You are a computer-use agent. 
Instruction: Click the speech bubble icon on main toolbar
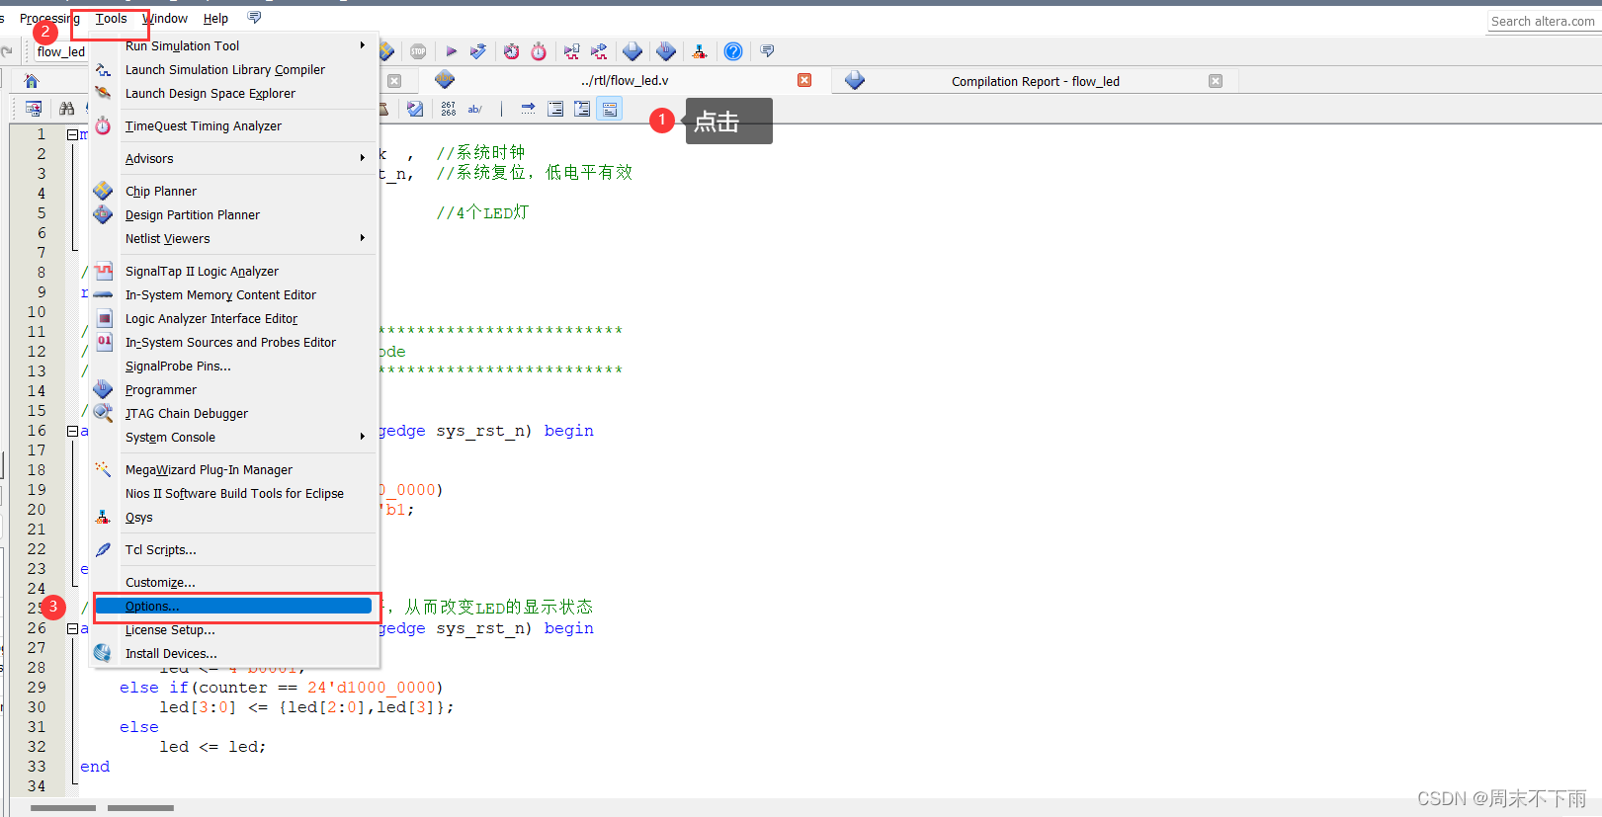(767, 51)
